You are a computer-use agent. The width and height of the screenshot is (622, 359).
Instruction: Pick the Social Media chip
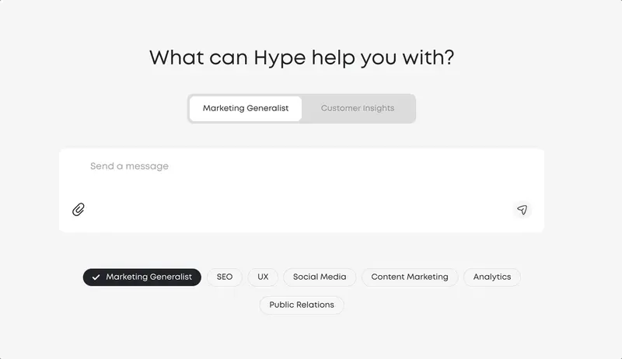[320, 277]
